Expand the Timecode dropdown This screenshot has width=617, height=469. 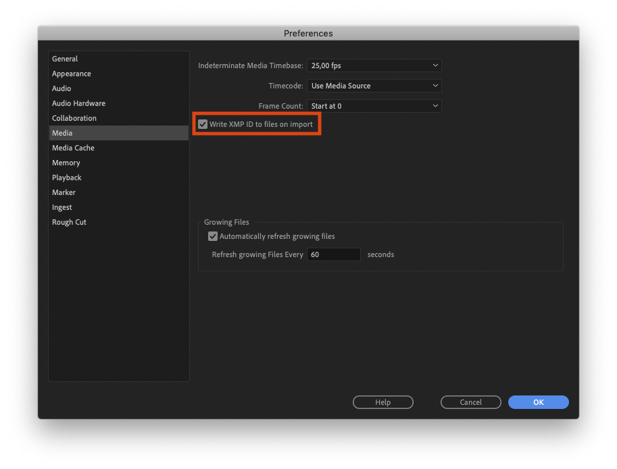(x=374, y=86)
